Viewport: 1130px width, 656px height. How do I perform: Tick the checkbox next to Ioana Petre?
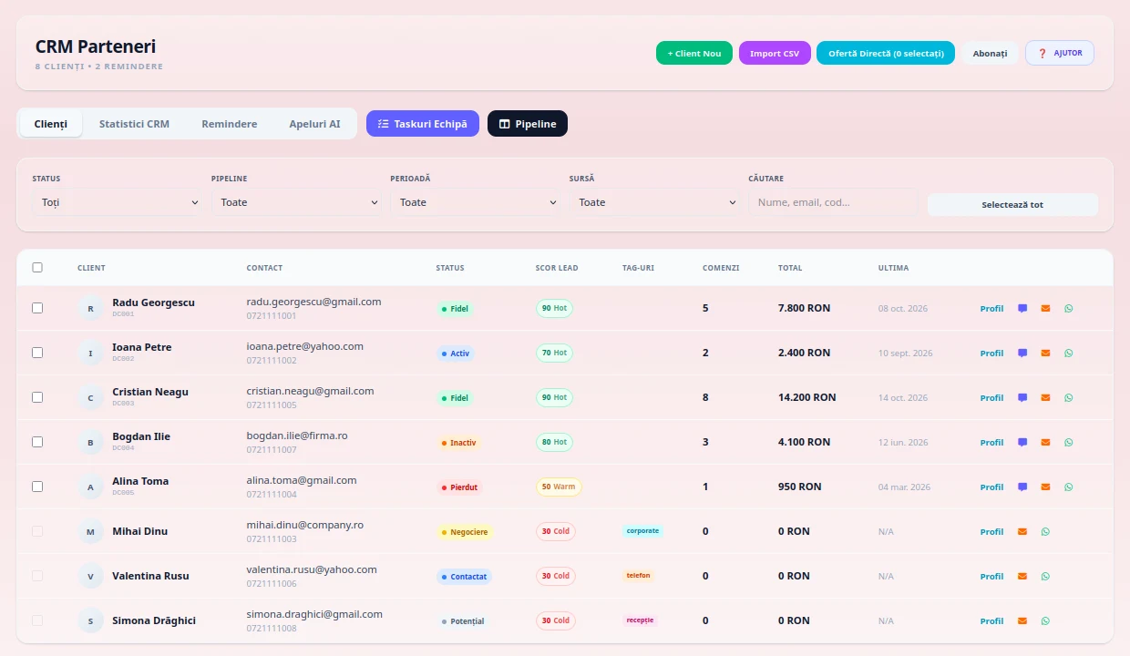pos(37,353)
